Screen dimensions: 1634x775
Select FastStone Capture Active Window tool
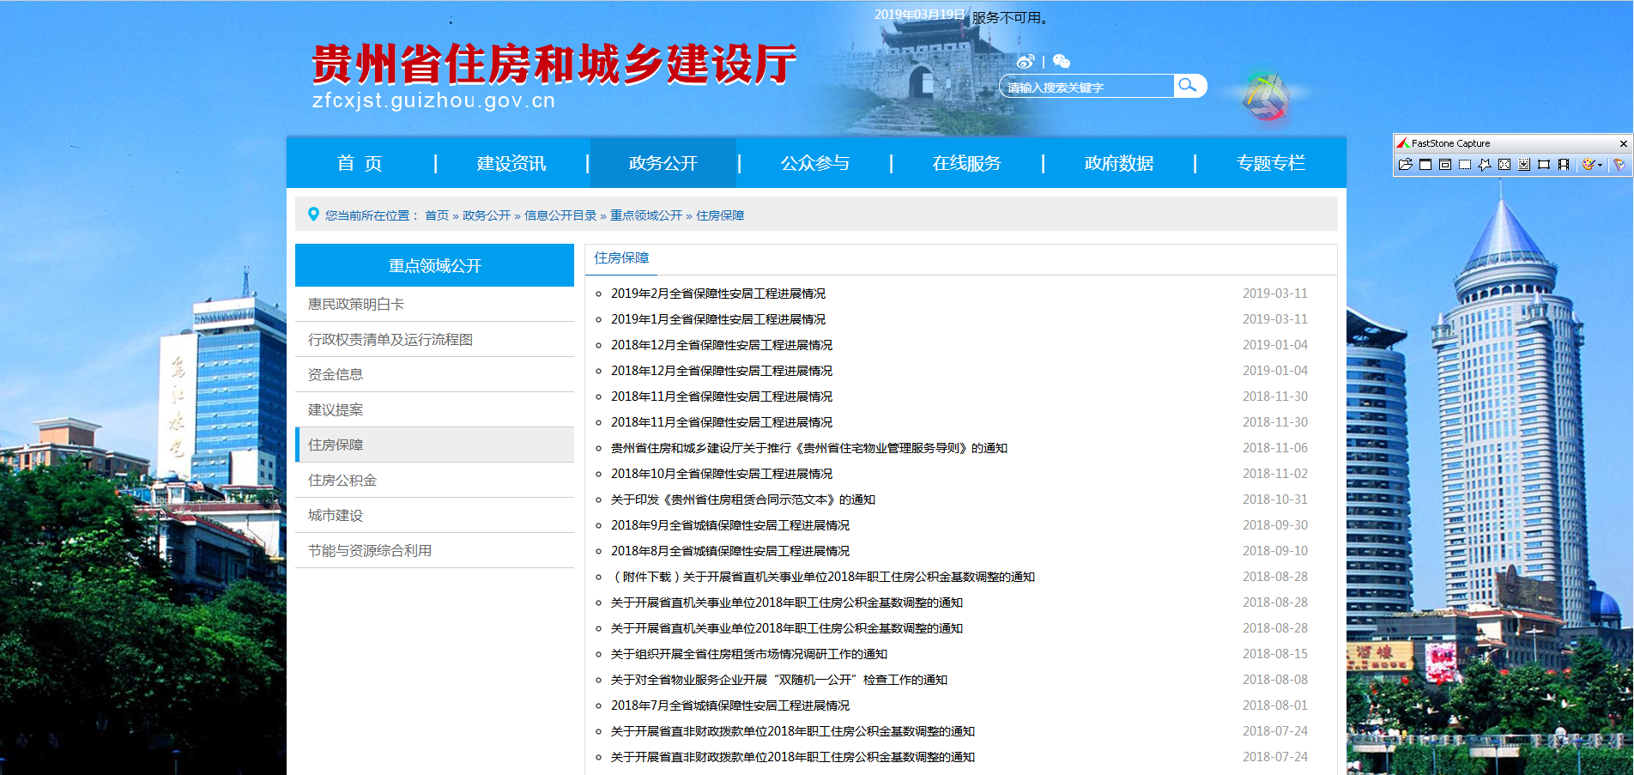(1425, 165)
